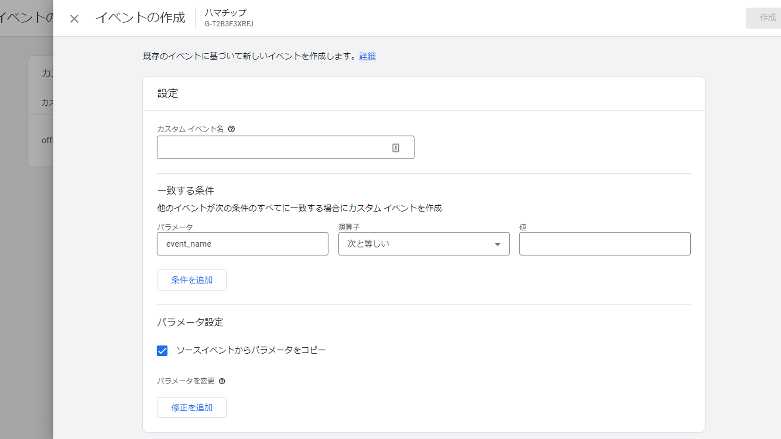The height and width of the screenshot is (439, 781).
Task: Click the 設定 section heading
Action: pyautogui.click(x=168, y=93)
